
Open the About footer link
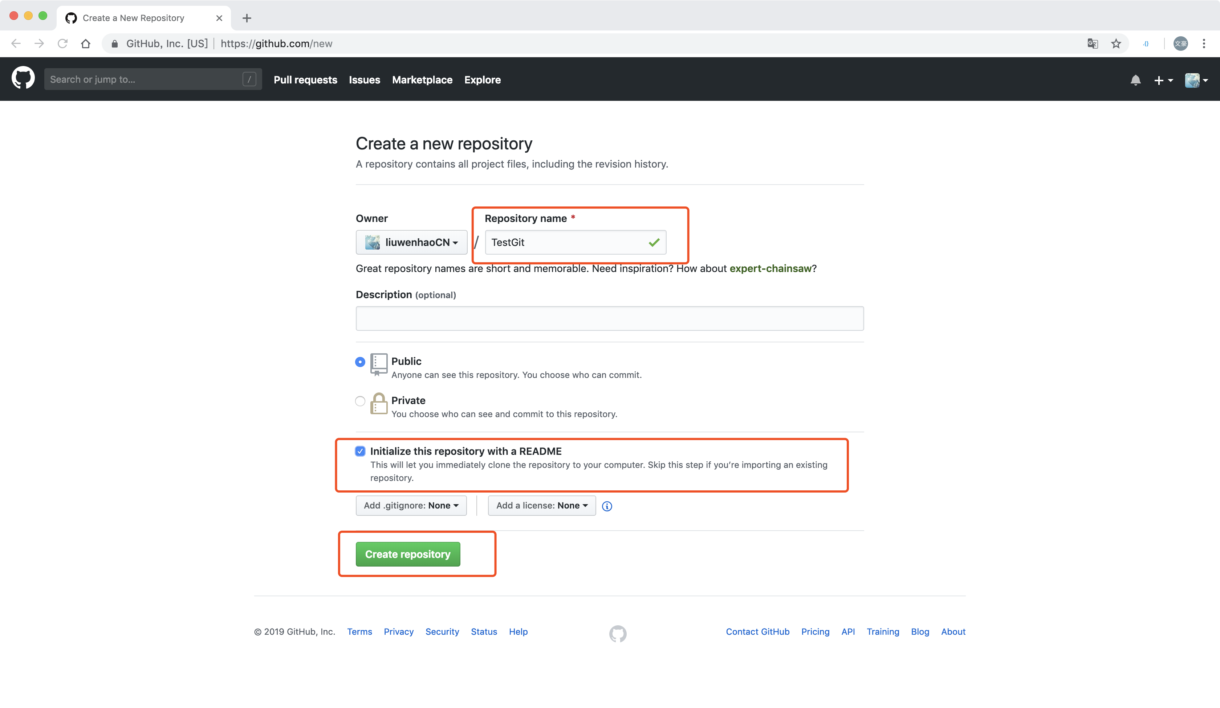tap(953, 631)
